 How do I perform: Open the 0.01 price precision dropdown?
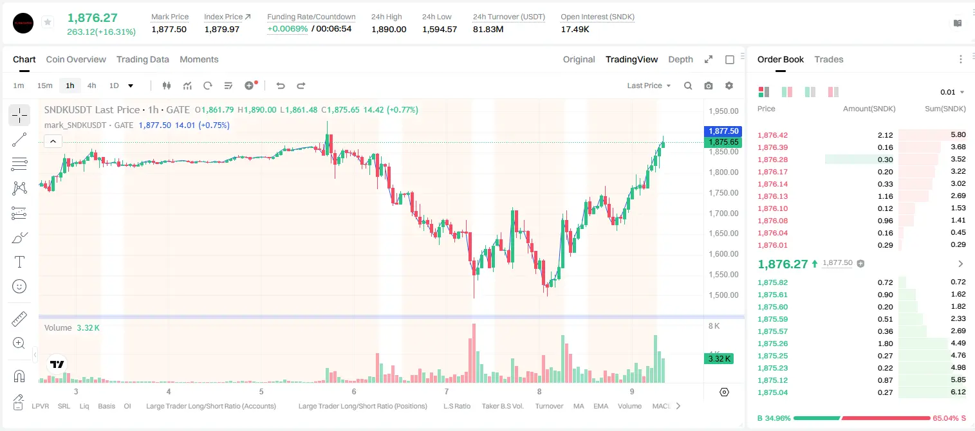[952, 92]
